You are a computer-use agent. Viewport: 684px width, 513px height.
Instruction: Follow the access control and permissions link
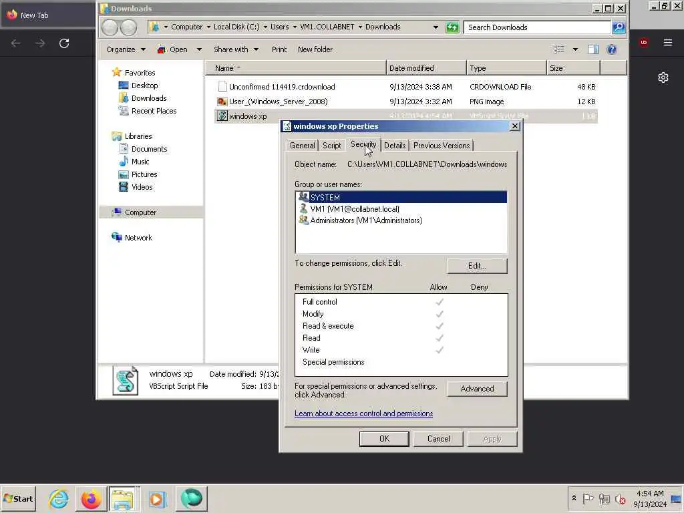pos(364,413)
